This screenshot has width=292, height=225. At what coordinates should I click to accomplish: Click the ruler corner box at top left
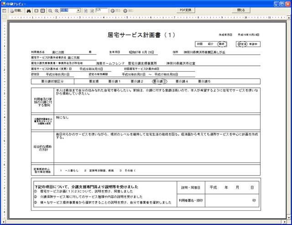[x=4, y=17]
